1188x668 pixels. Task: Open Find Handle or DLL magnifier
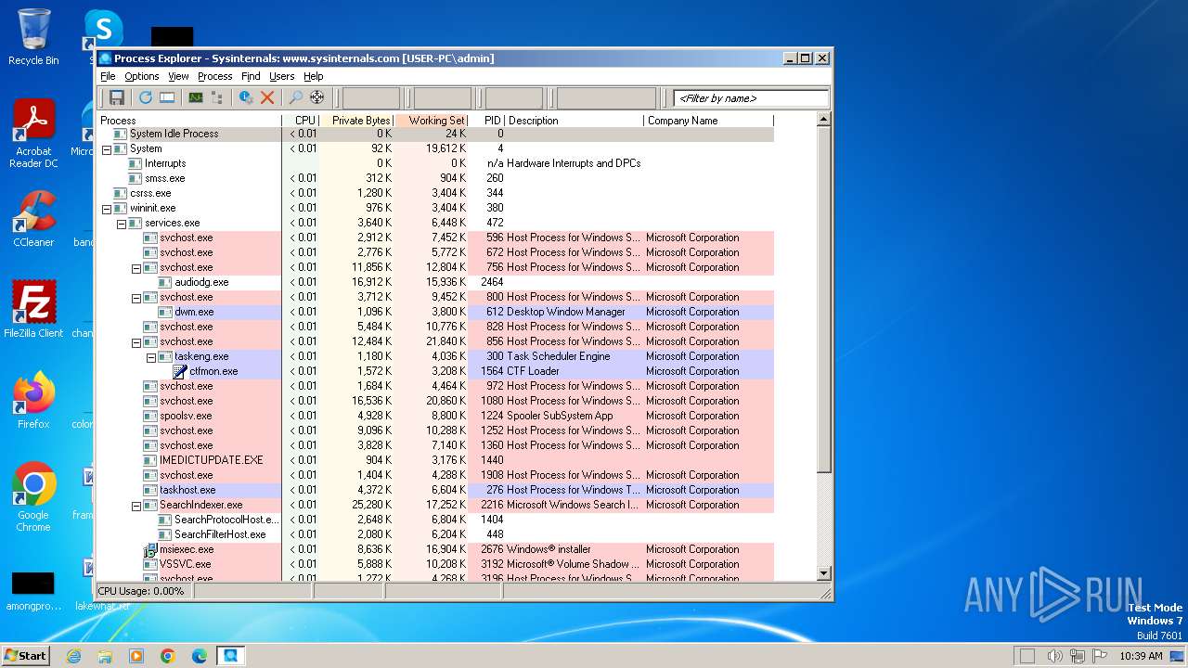[296, 97]
